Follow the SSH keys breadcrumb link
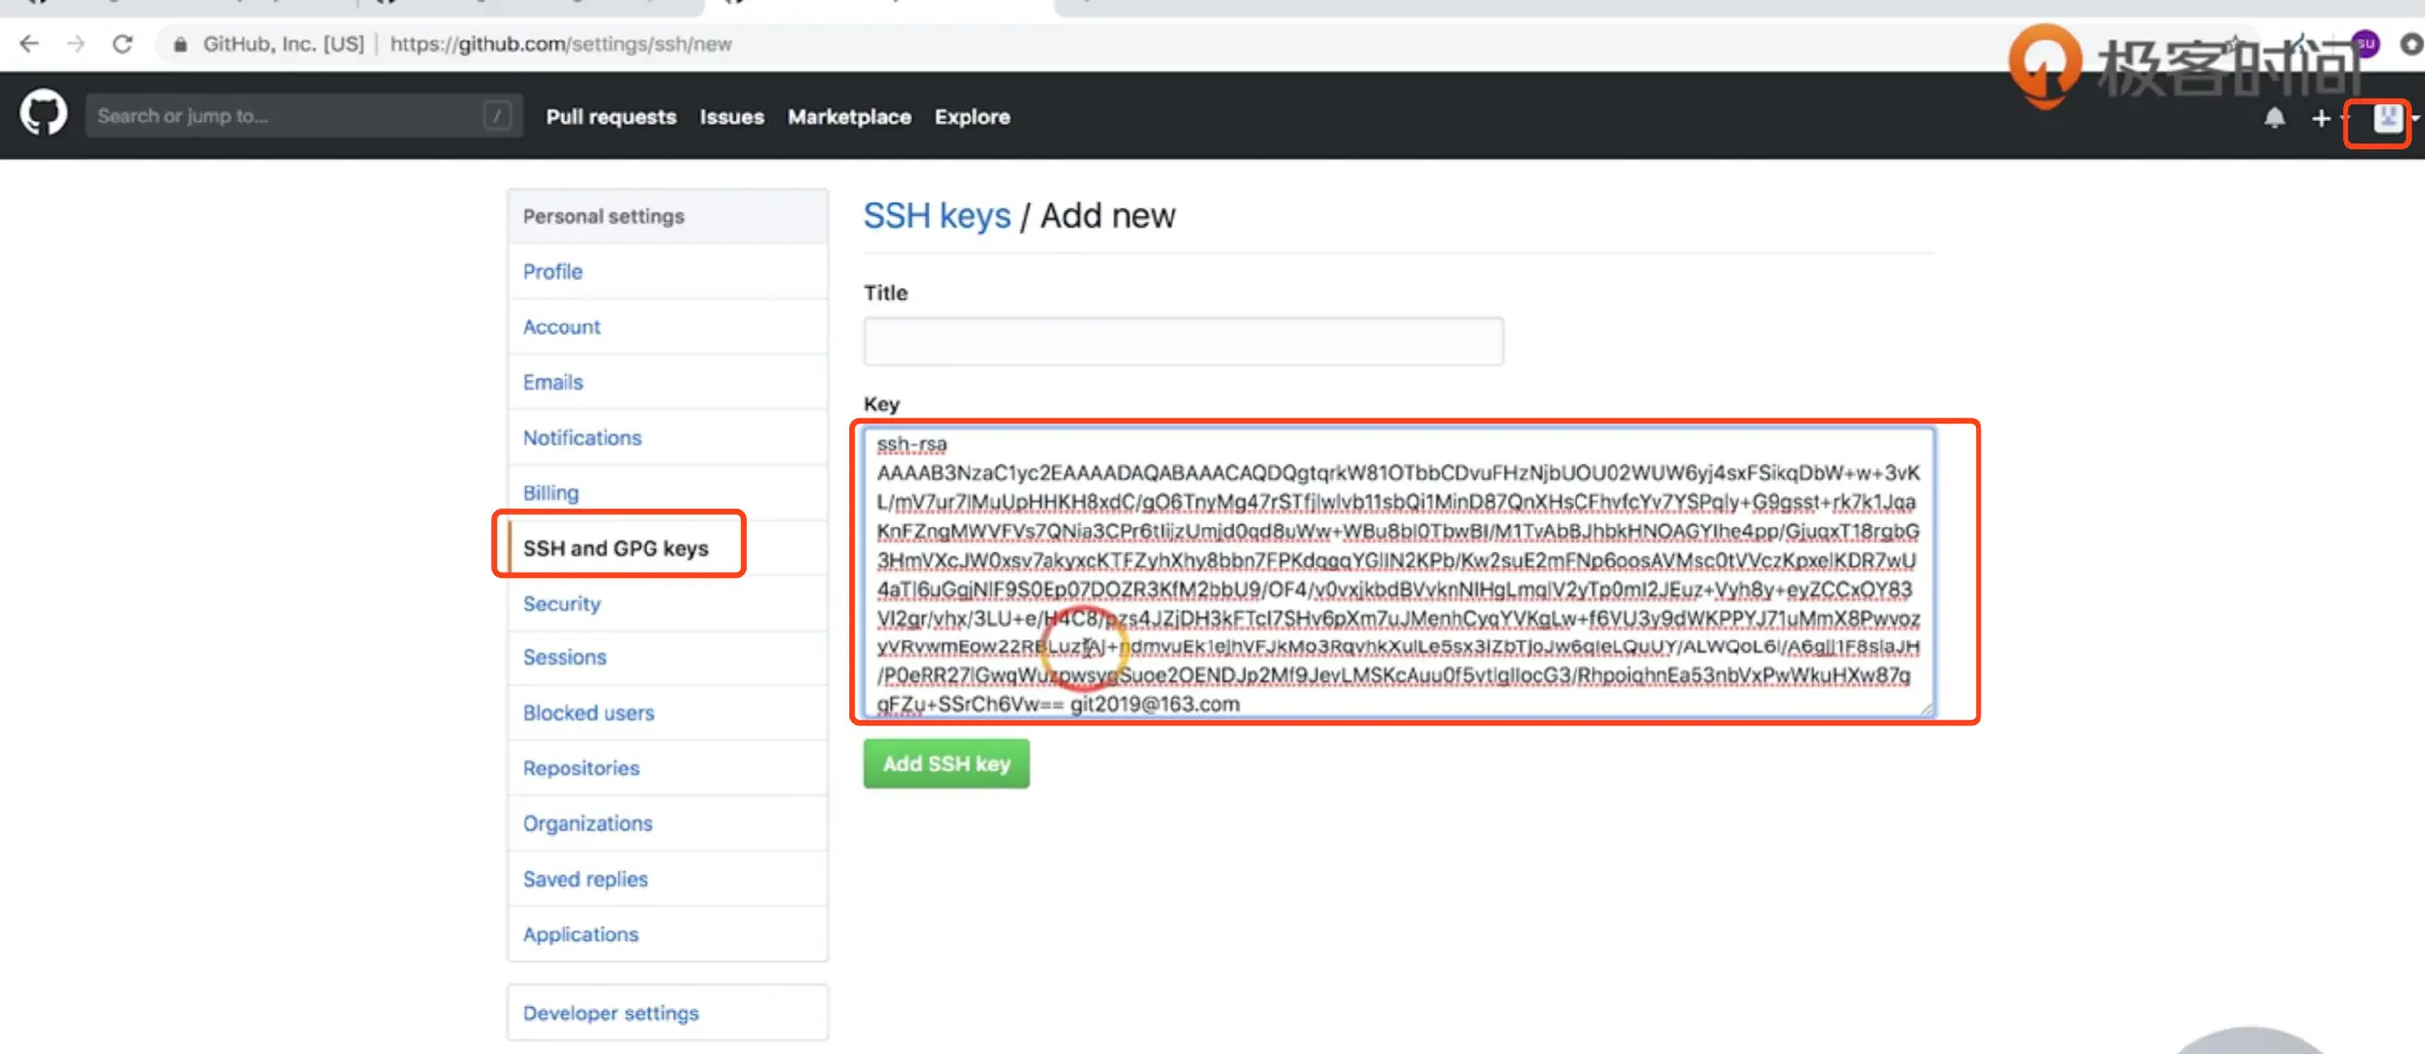This screenshot has width=2425, height=1054. coord(936,216)
